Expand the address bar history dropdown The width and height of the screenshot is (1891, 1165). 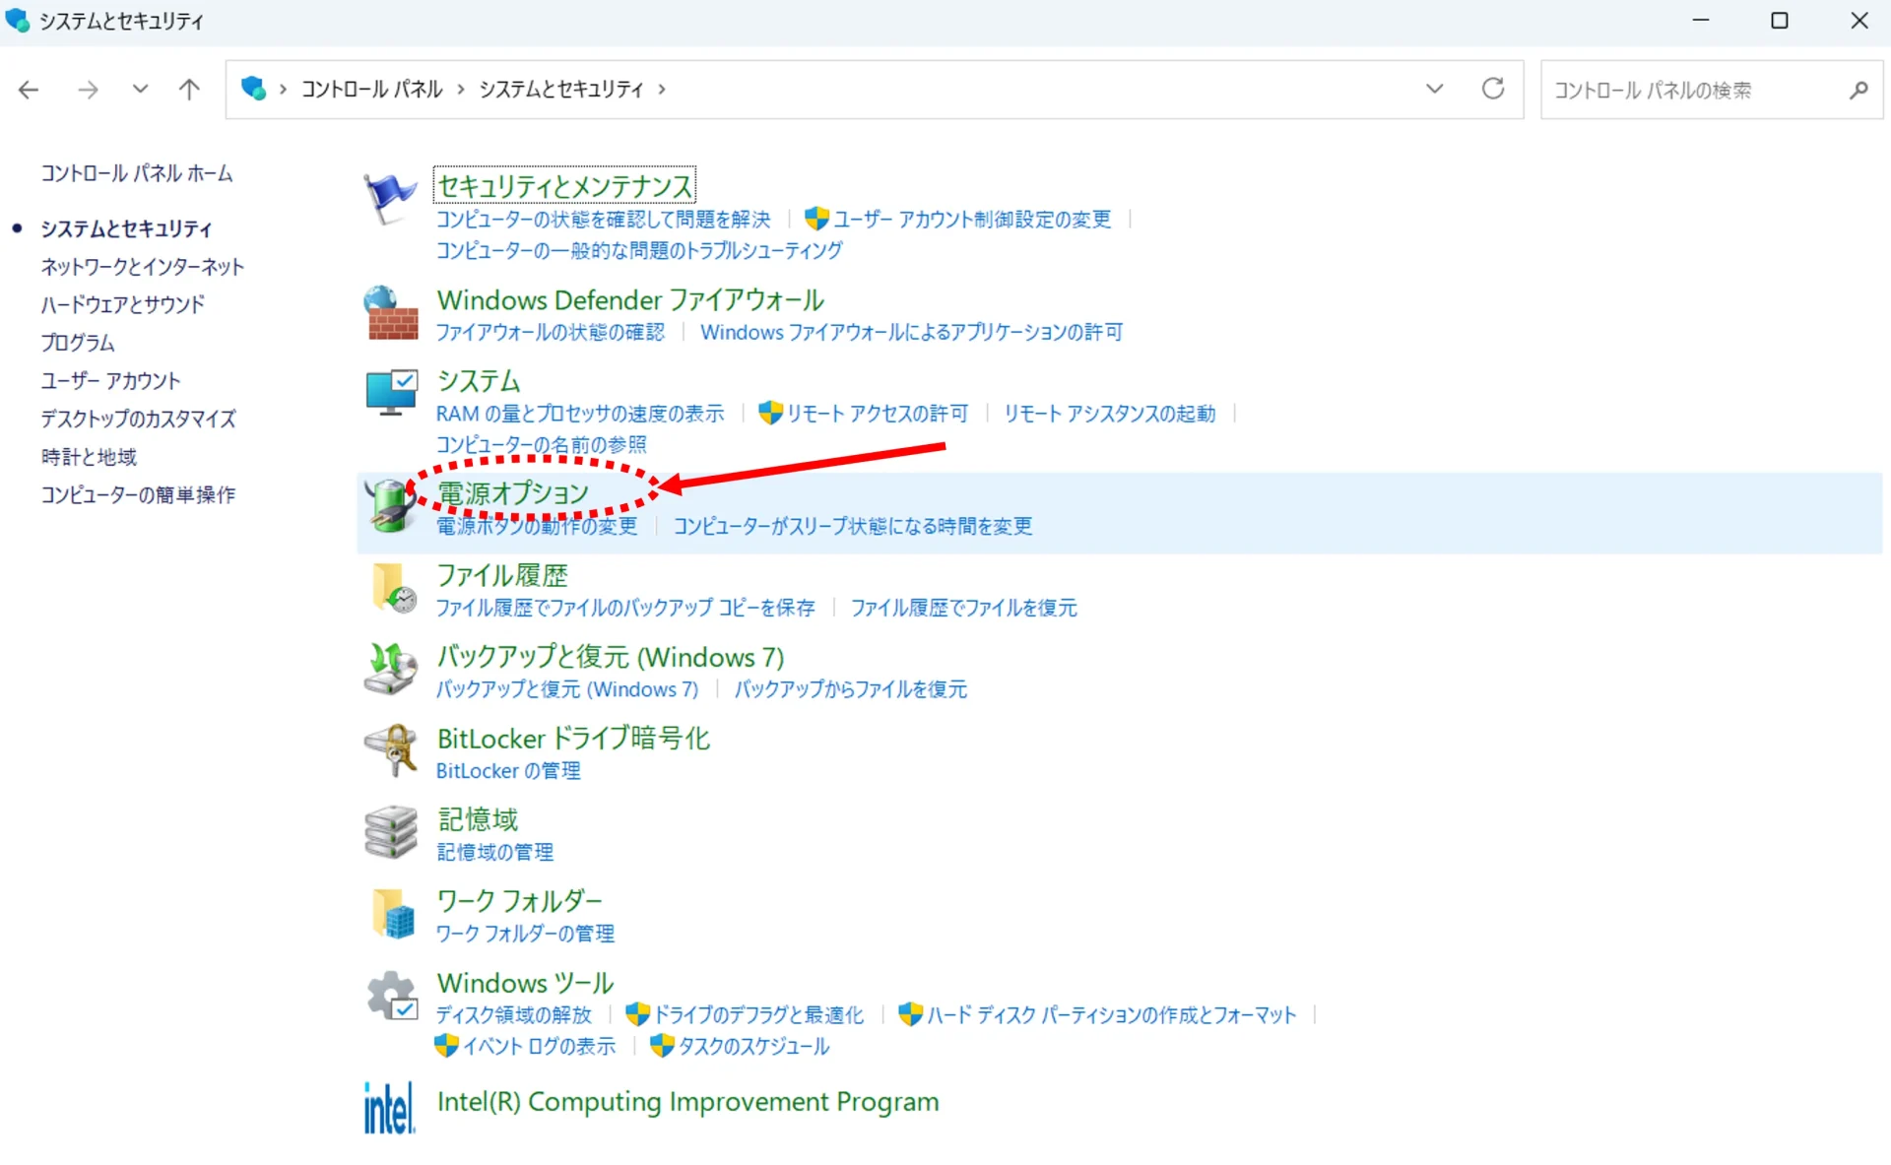(x=1434, y=89)
